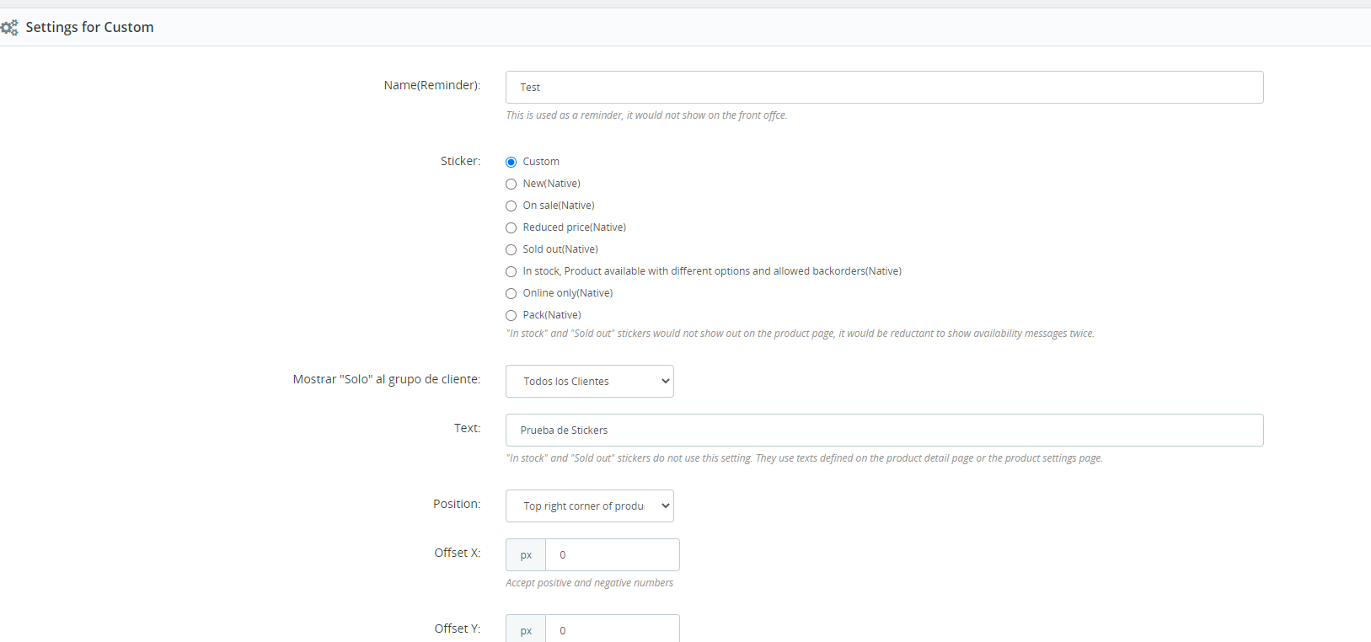Select the In stock backorders(Native) option

coord(511,271)
